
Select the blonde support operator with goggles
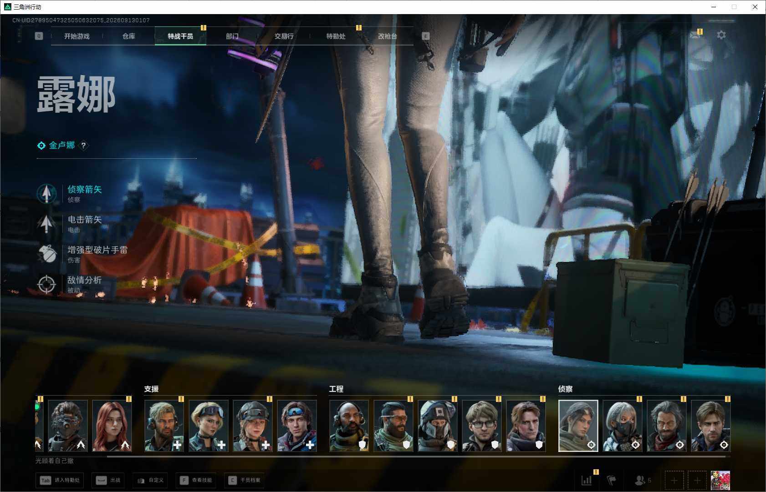(x=208, y=426)
